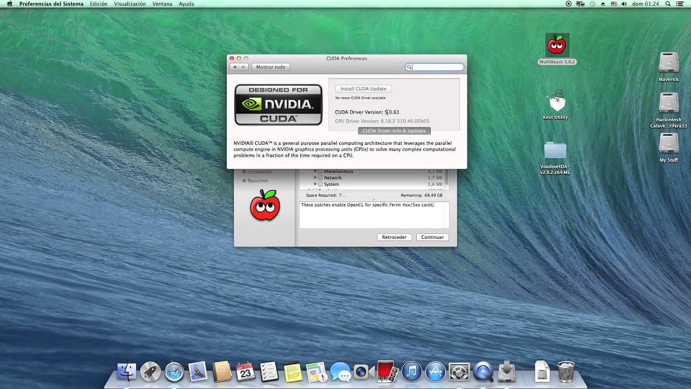This screenshot has height=389, width=691.
Task: Click the displays icon in menu bar
Action: coord(580,4)
